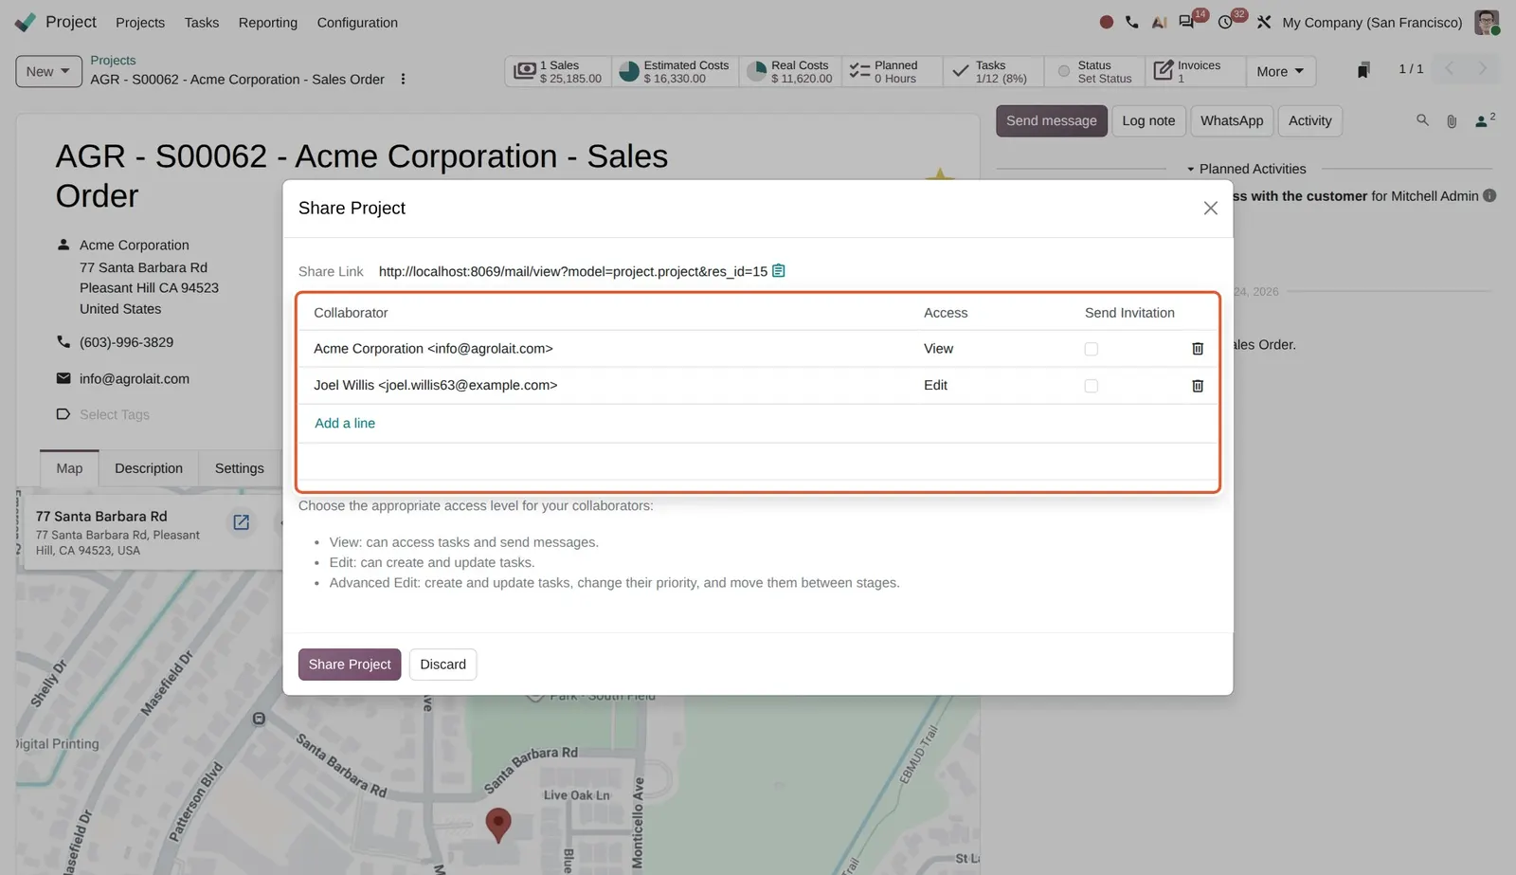Click the Log note button
This screenshot has width=1516, height=875.
1148,121
